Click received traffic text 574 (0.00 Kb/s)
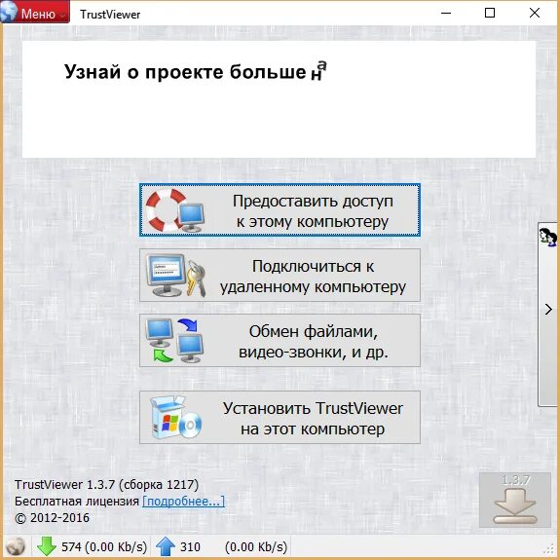 click(x=104, y=546)
